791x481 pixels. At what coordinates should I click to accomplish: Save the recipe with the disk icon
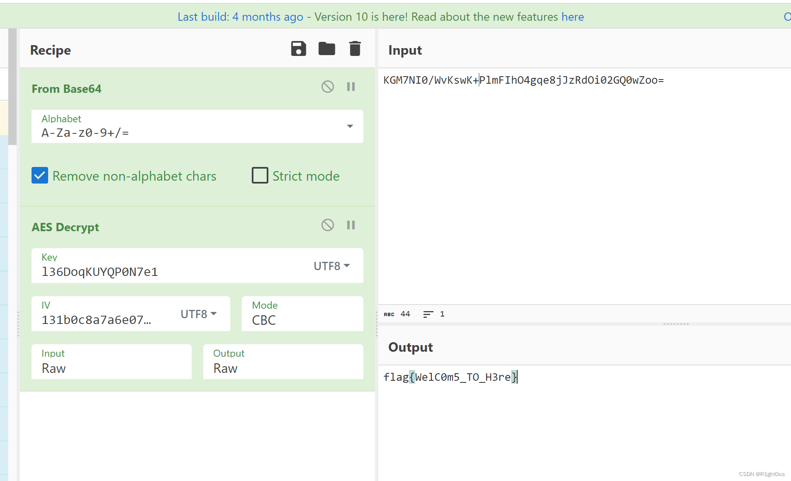tap(298, 49)
